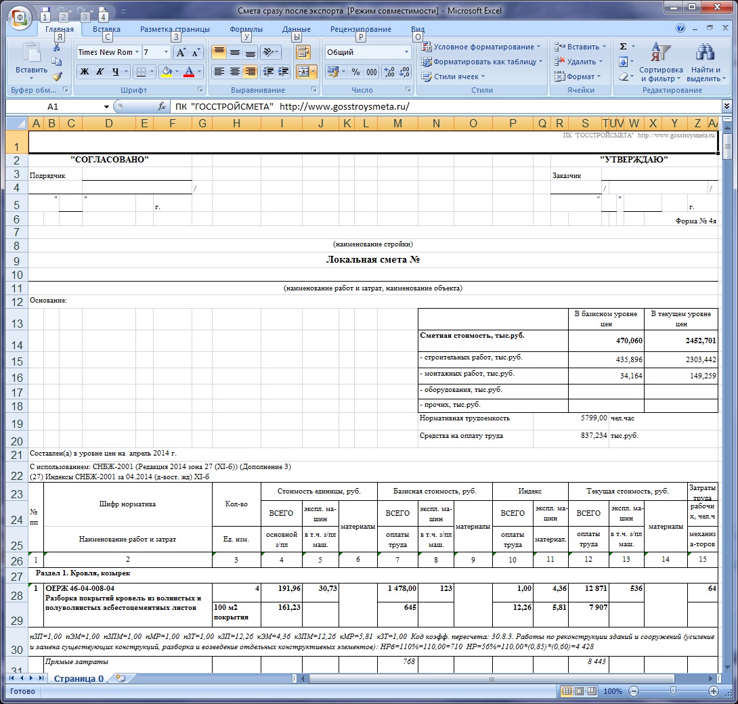
Task: Open the Разметка страницы tab
Action: click(x=175, y=29)
